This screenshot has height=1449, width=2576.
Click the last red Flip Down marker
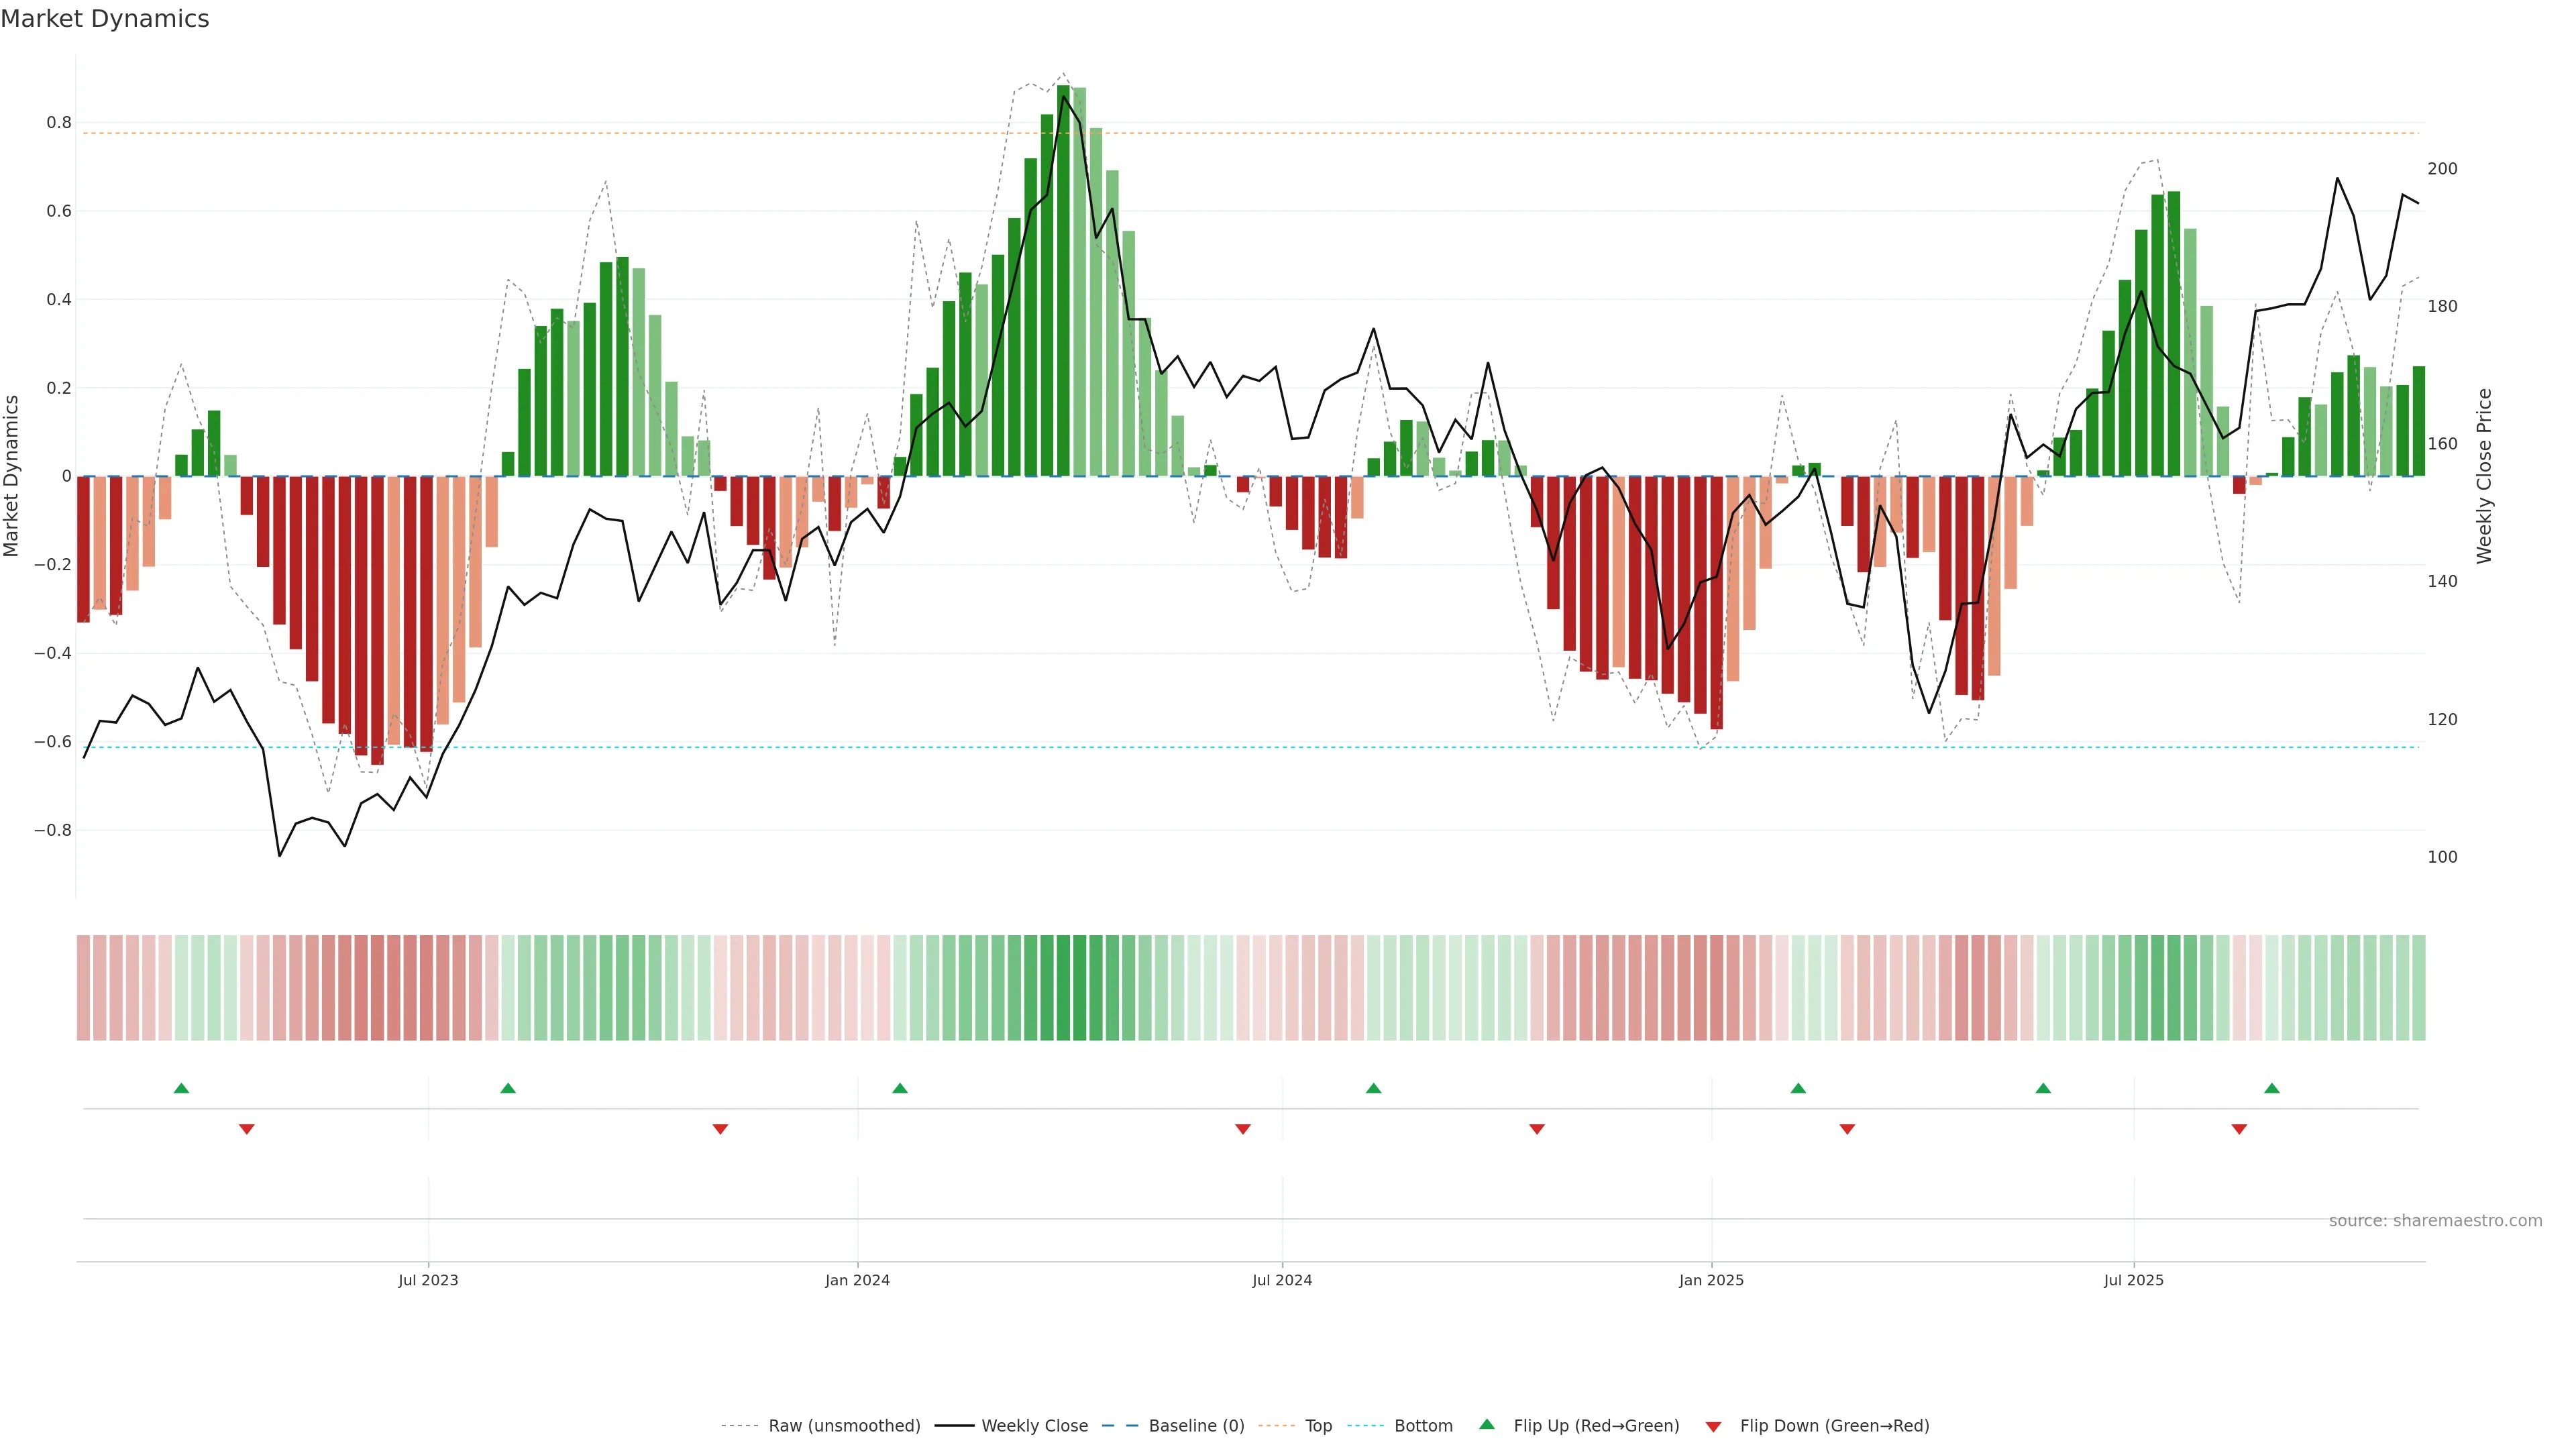tap(2239, 1129)
